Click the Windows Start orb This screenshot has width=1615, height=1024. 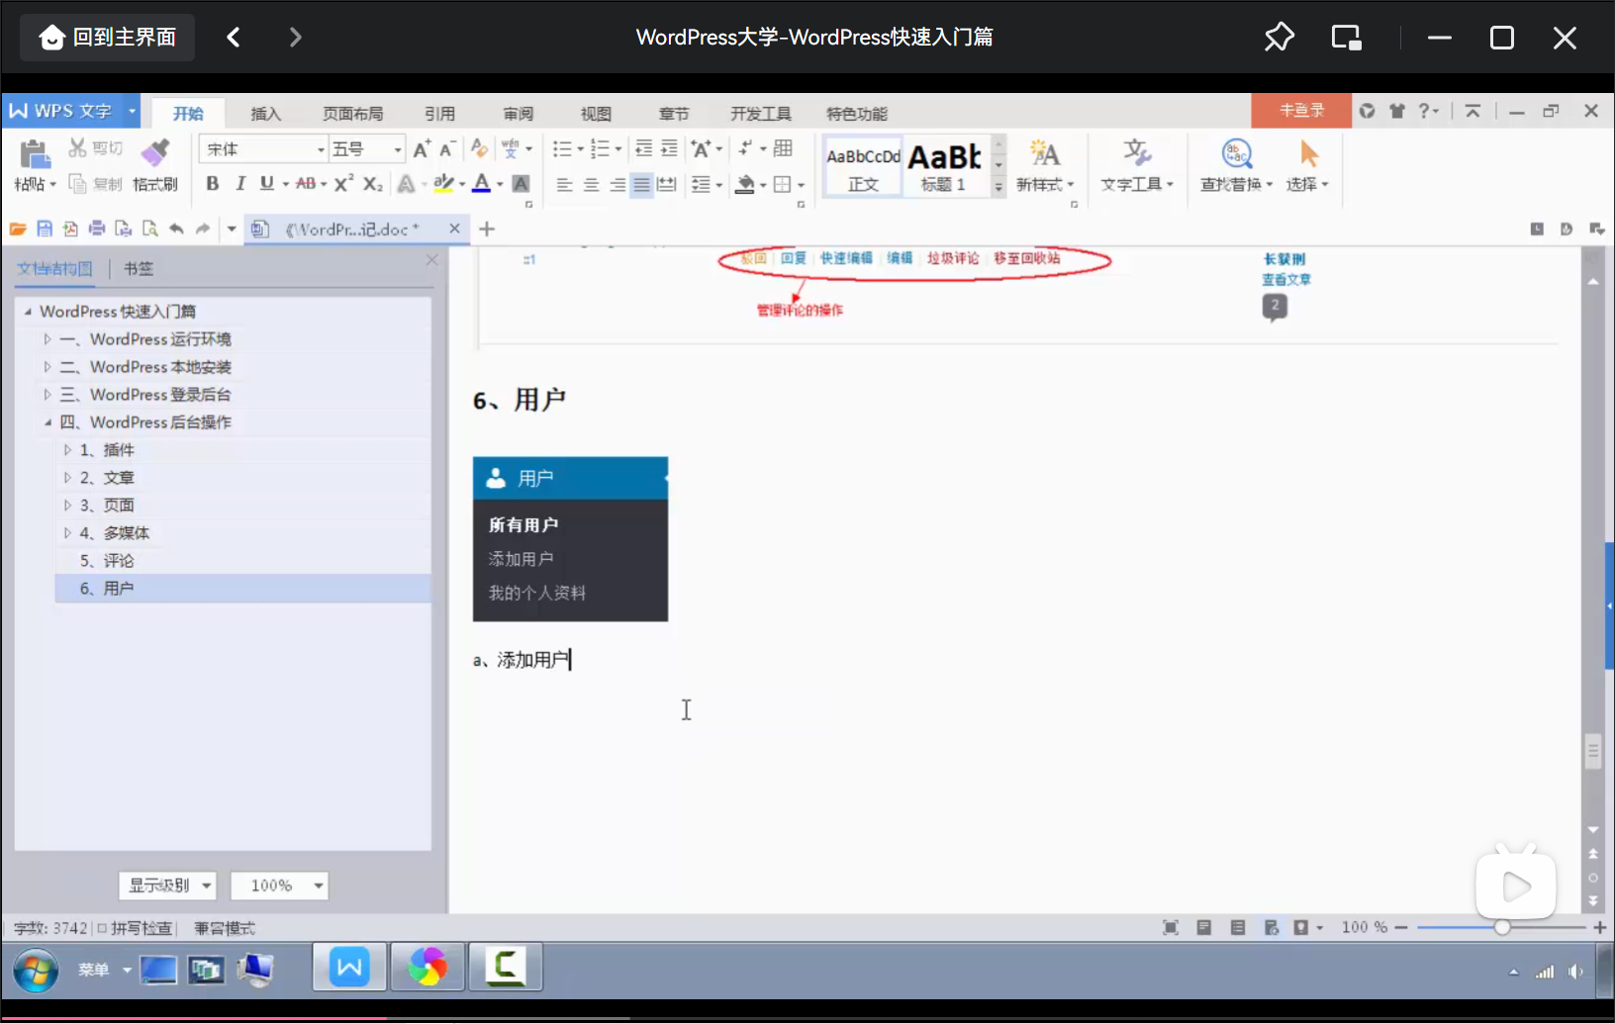click(x=36, y=970)
